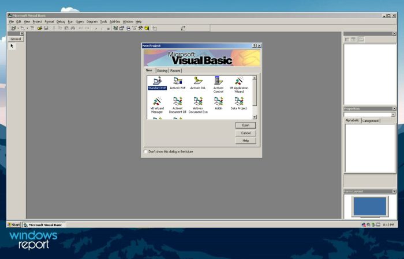Click project list scrollbar up arrow

pos(255,78)
